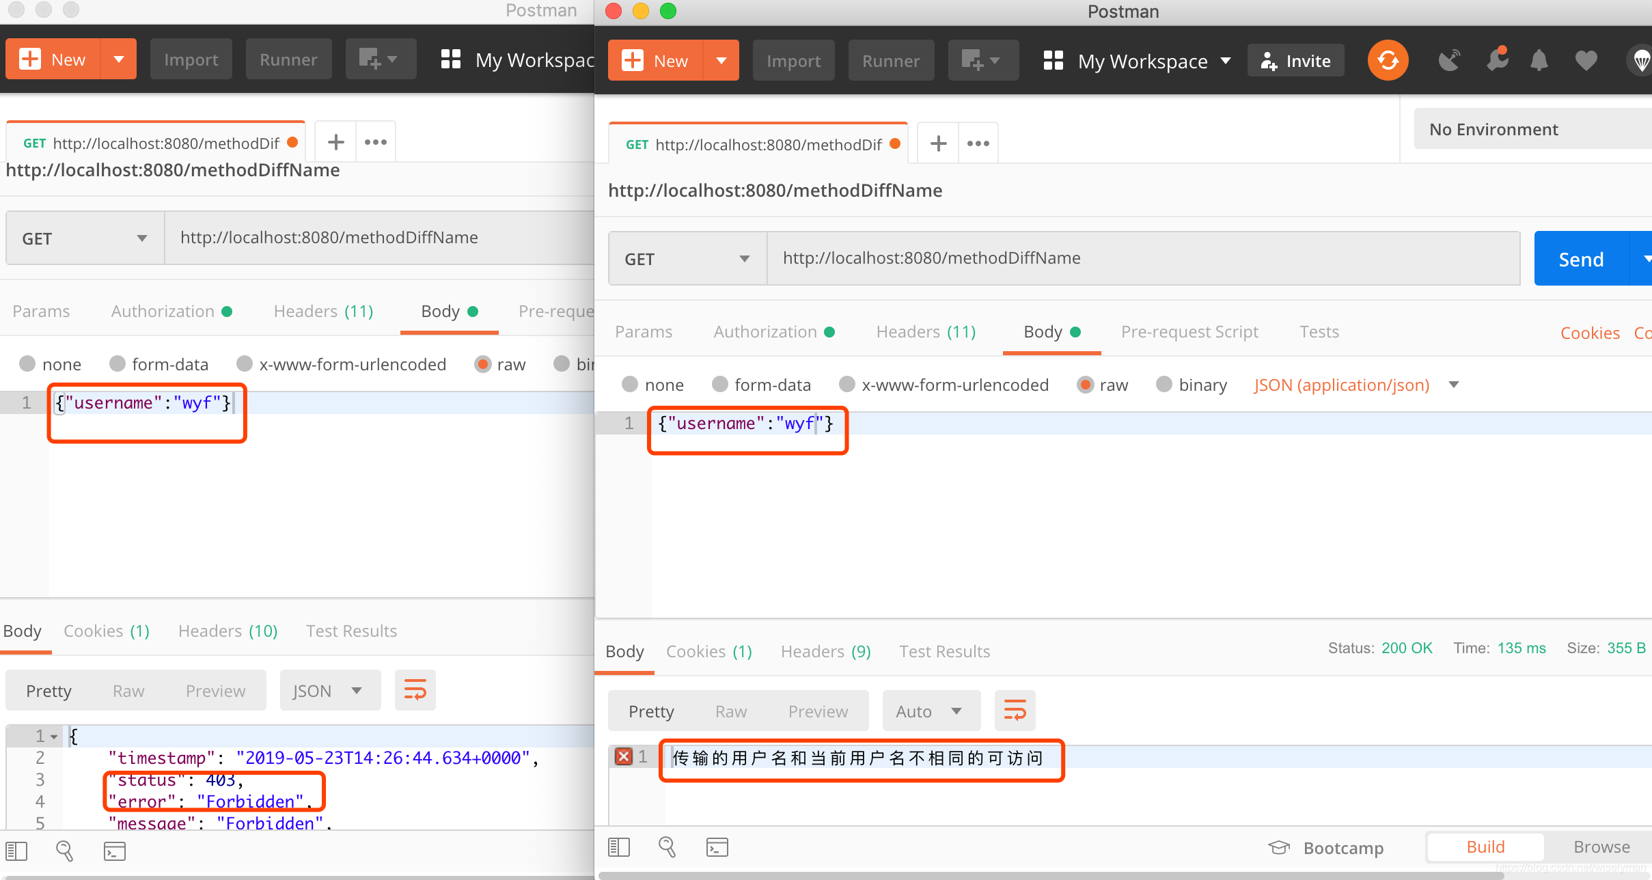Image resolution: width=1652 pixels, height=880 pixels.
Task: Open workspaces grid icon in left window
Action: coord(451,59)
